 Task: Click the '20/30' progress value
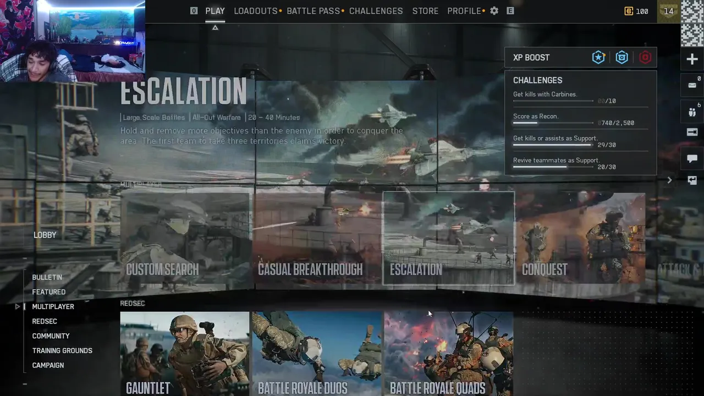click(x=607, y=167)
